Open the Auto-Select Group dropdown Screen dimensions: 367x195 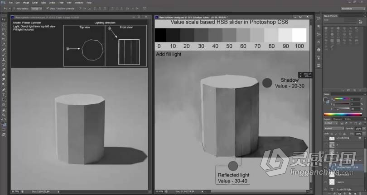point(37,9)
